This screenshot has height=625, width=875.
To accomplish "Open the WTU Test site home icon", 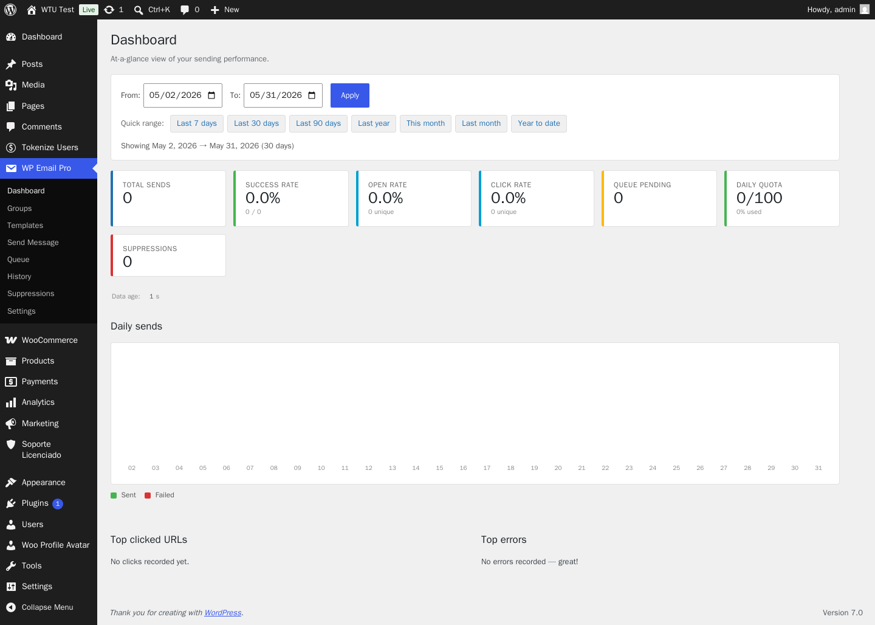I will coord(32,10).
